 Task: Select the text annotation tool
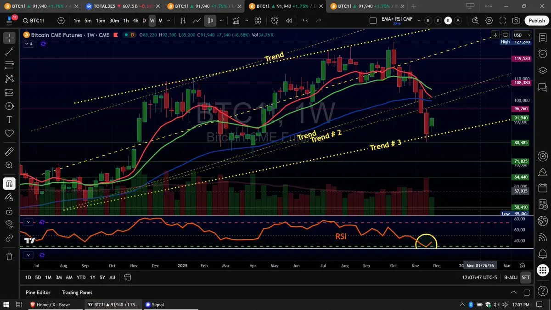pyautogui.click(x=9, y=119)
